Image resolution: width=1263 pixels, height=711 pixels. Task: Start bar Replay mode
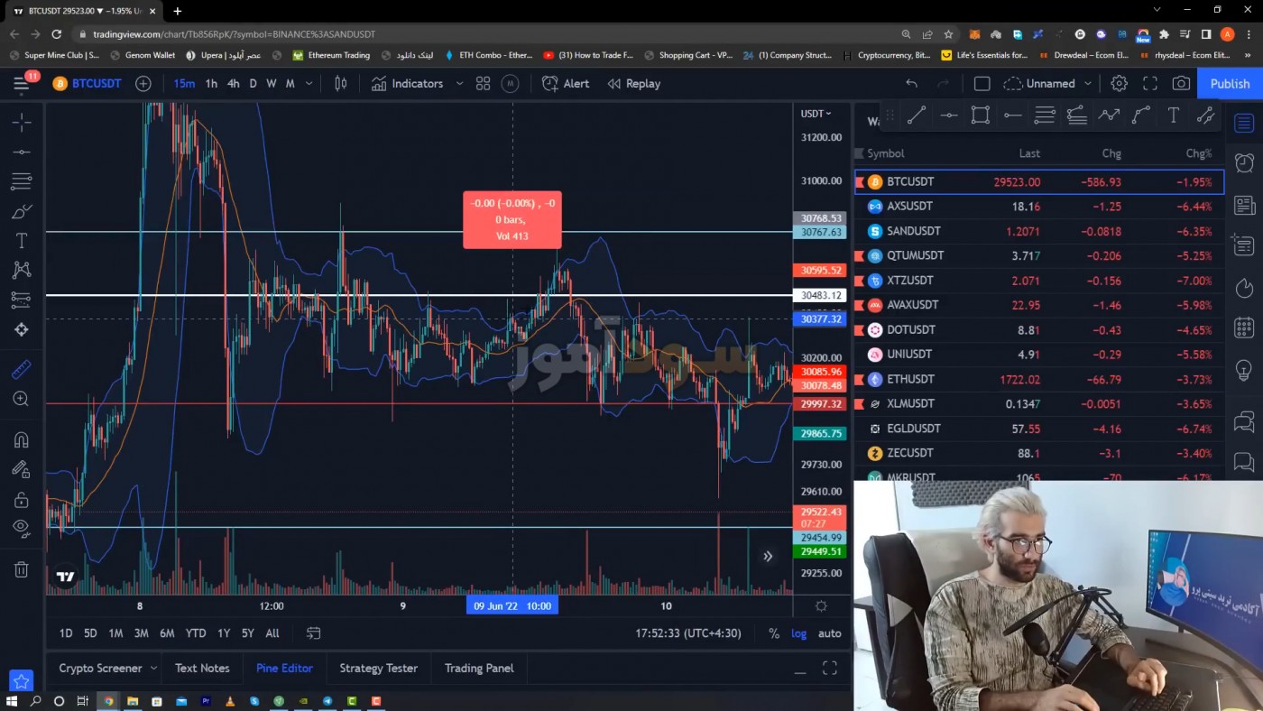(x=634, y=84)
